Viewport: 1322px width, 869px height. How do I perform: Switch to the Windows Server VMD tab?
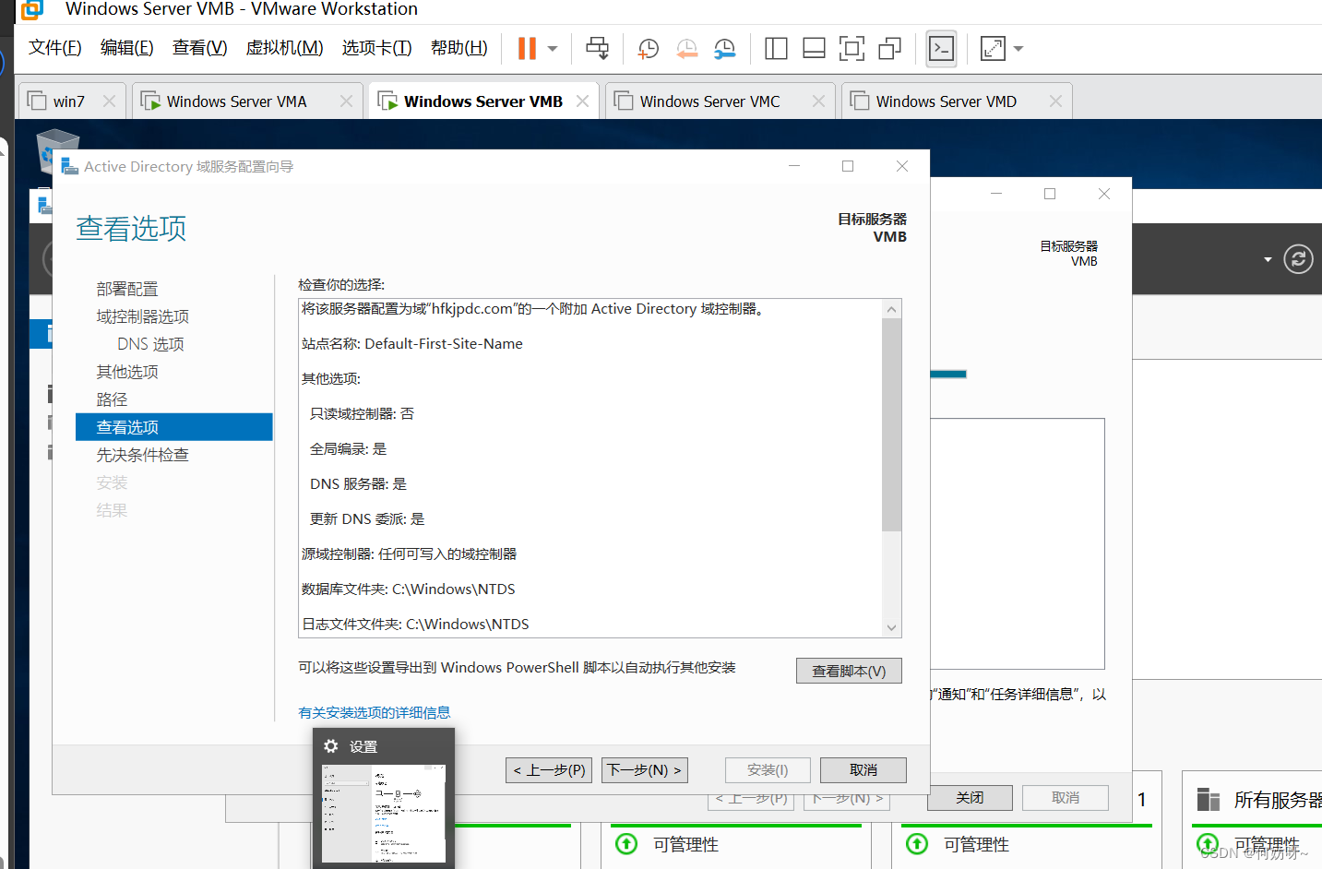tap(947, 101)
